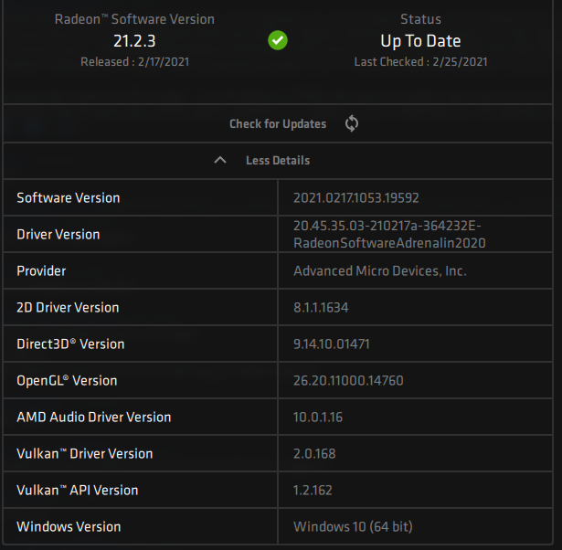Collapse details using the upward chevron

click(220, 160)
